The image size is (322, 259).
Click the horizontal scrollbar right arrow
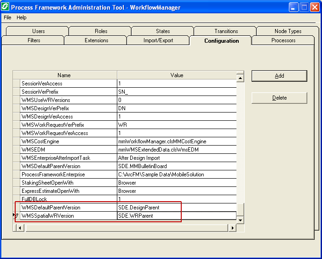pyautogui.click(x=232, y=228)
